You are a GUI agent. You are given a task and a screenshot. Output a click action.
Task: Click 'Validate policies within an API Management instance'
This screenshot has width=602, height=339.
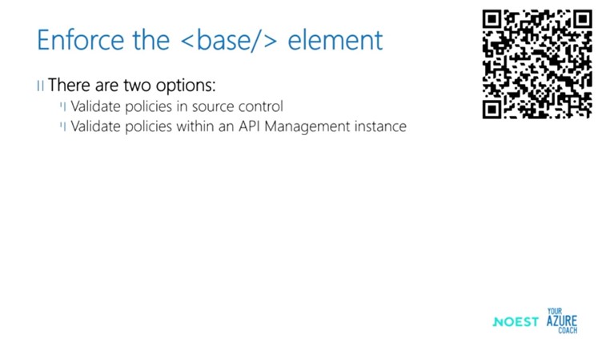point(239,126)
